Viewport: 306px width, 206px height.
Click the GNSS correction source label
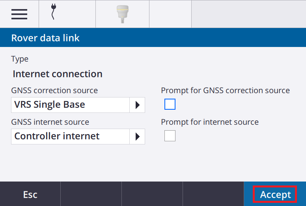54,90
